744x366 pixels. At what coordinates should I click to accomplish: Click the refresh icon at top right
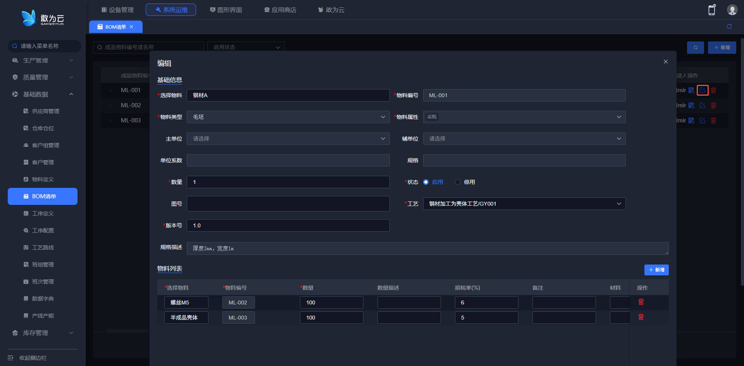[x=729, y=26]
